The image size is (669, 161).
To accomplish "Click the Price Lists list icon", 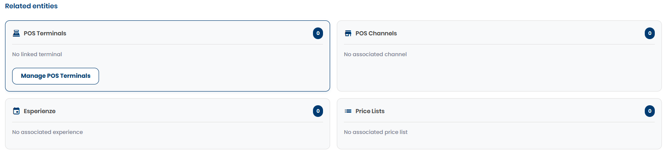I will pos(348,111).
